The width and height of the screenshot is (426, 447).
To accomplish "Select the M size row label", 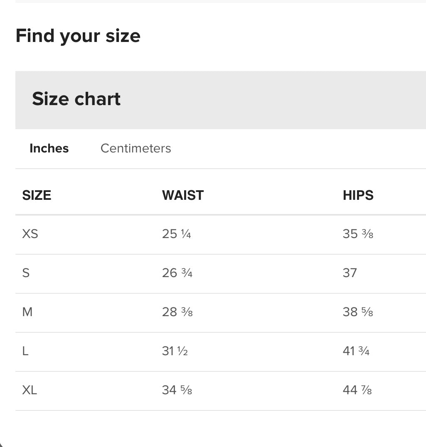I will [x=27, y=312].
